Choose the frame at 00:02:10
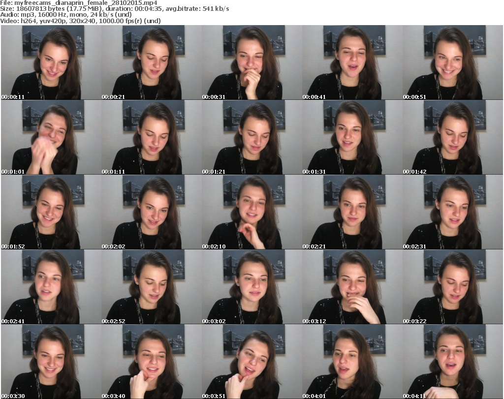 pyautogui.click(x=252, y=212)
